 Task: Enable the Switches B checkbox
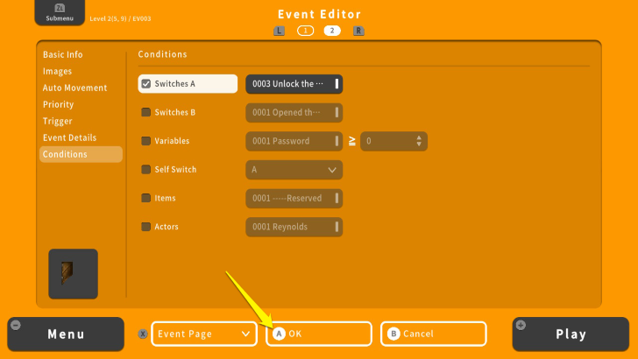point(146,112)
